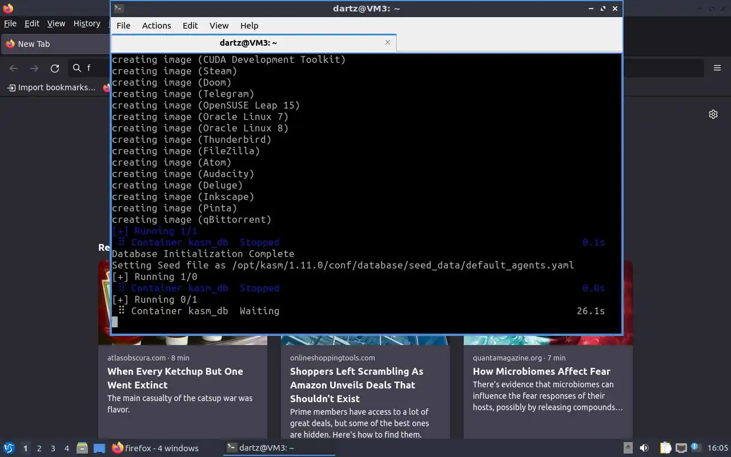
Task: Click the blue show desktop panel icon
Action: pos(99,448)
